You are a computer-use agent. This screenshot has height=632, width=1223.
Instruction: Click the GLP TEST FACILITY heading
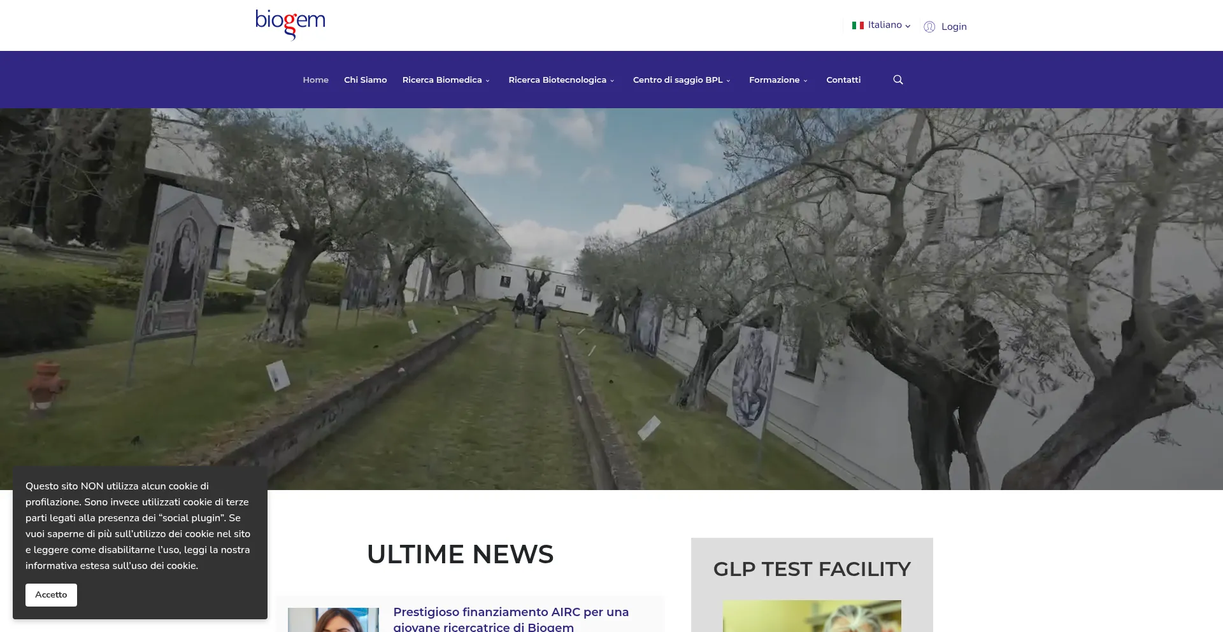(812, 569)
